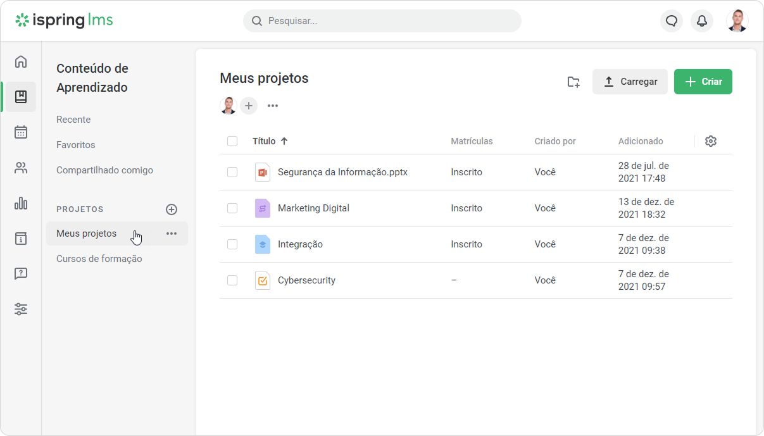This screenshot has width=764, height=436.
Task: Open the users icon in sidebar
Action: 21,168
